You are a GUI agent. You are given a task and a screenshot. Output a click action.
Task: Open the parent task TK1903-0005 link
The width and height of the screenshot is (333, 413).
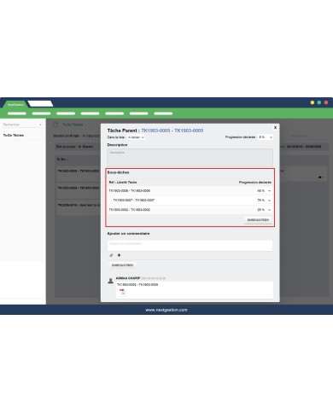pos(172,131)
